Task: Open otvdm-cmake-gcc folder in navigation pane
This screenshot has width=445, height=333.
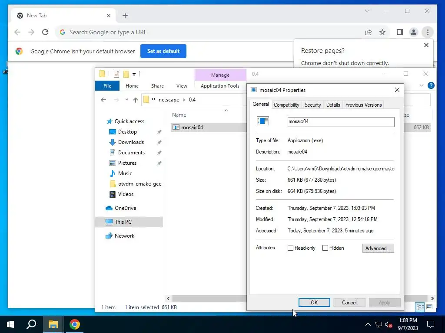Action: point(140,184)
